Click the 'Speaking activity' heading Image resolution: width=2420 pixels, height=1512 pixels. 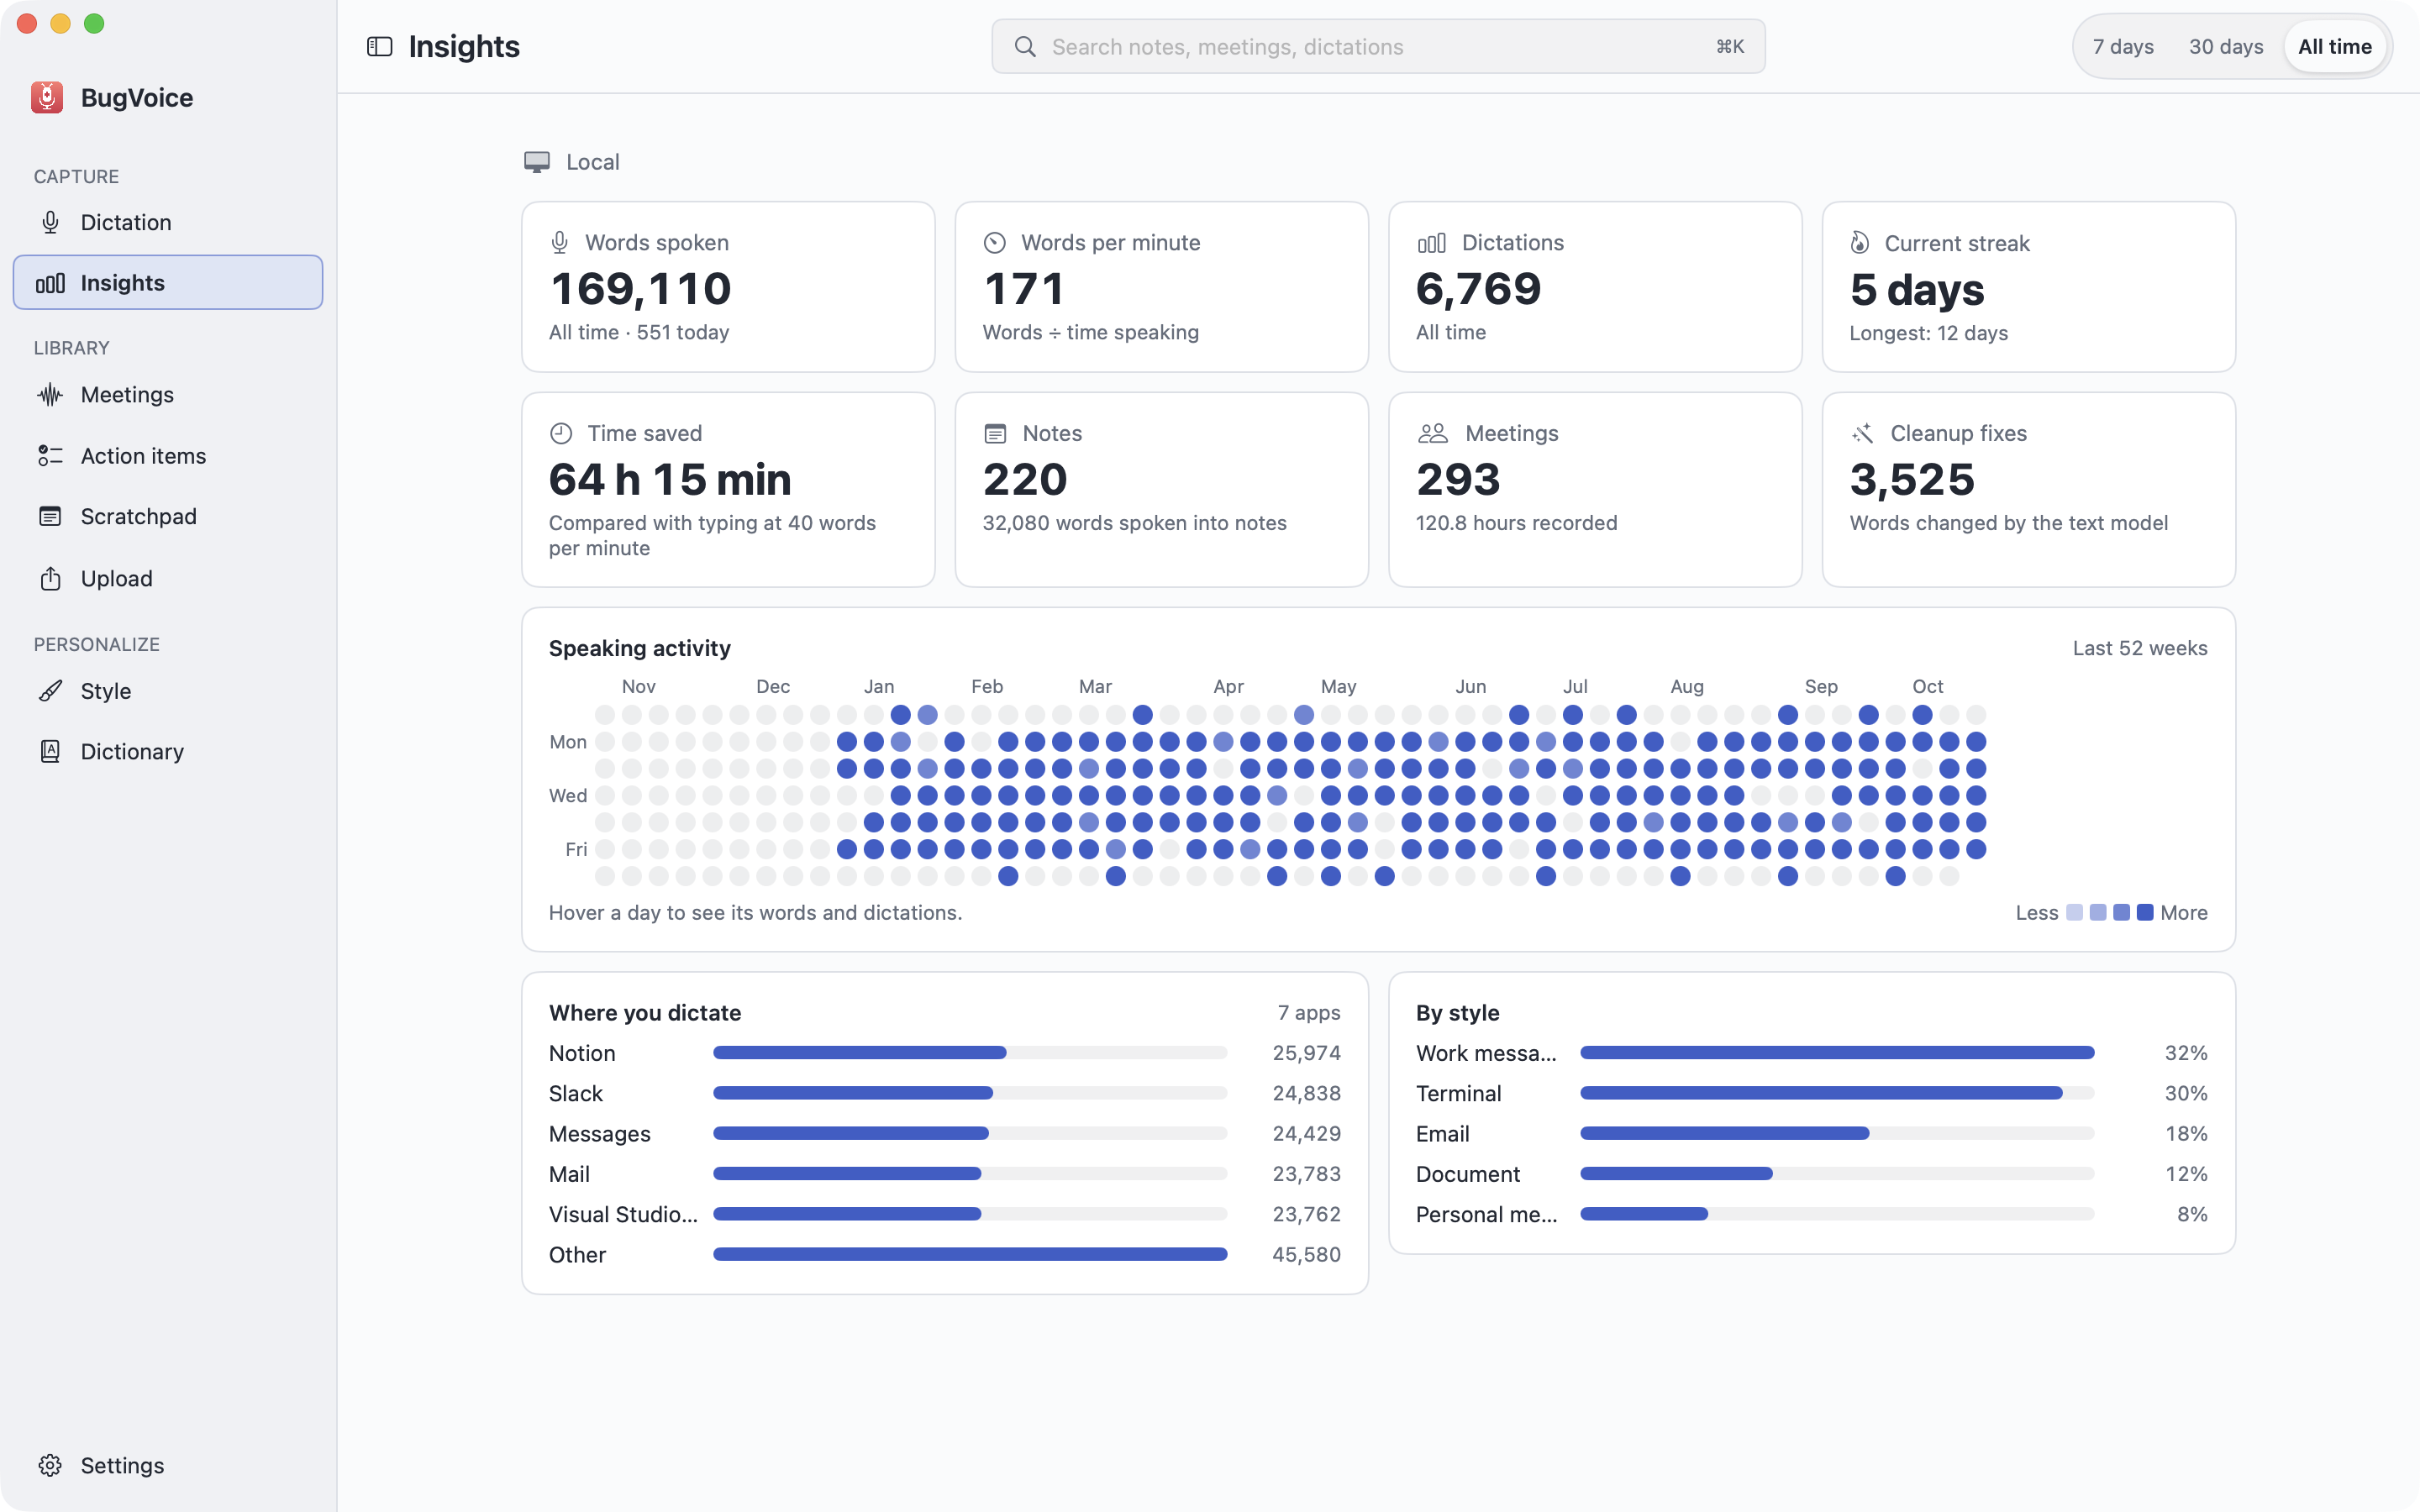coord(640,648)
